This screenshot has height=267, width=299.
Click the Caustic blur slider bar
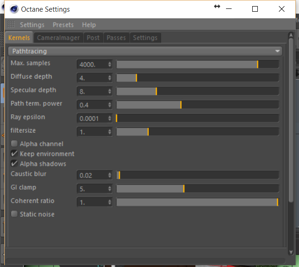[197, 175]
